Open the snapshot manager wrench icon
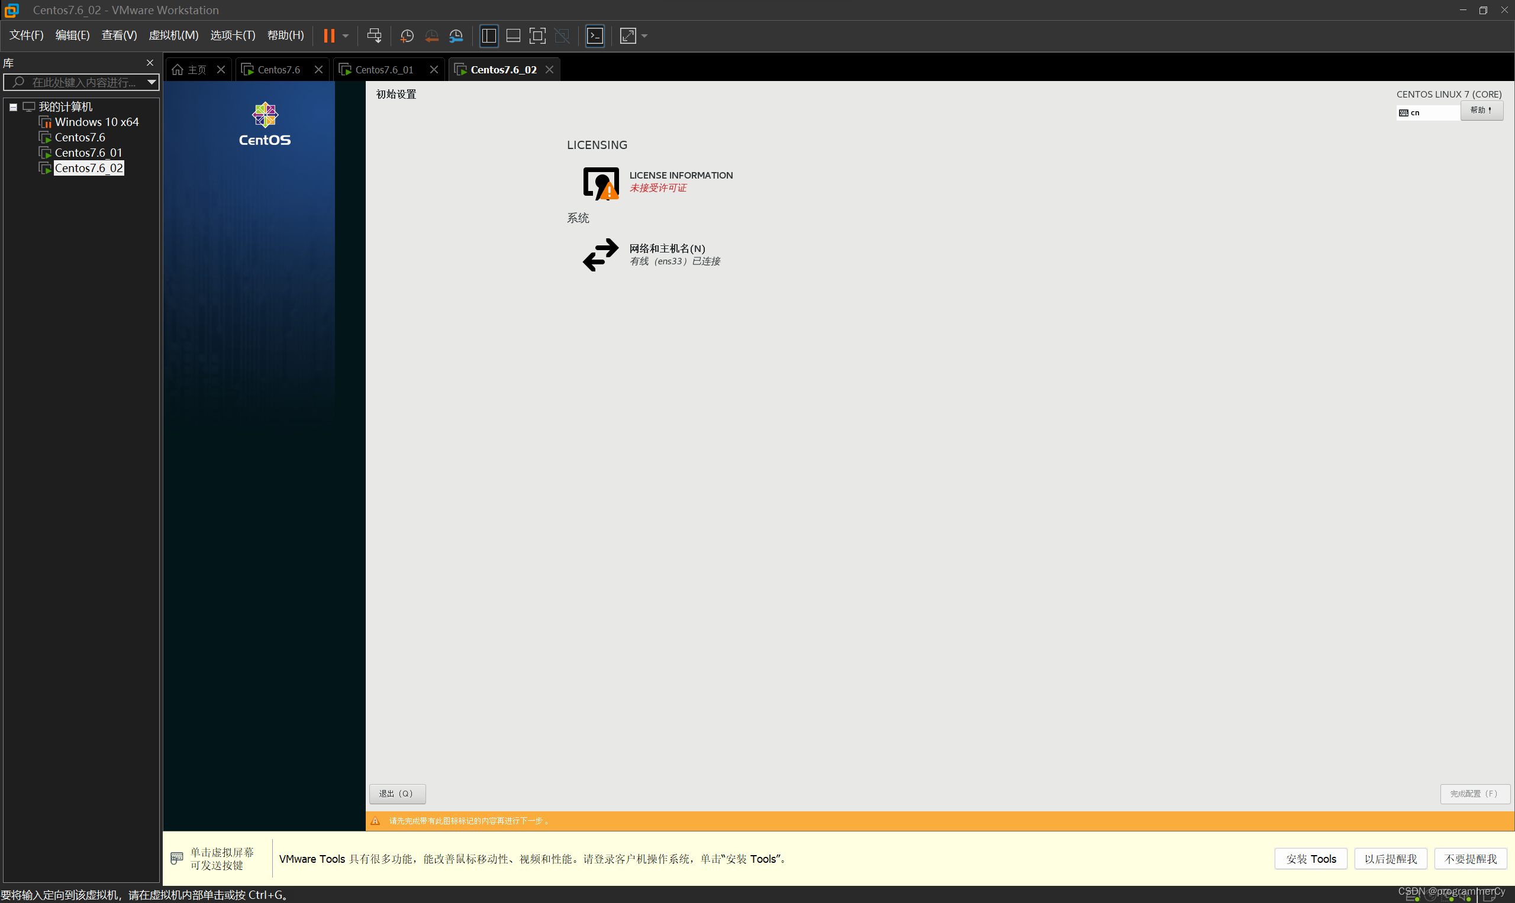Image resolution: width=1515 pixels, height=903 pixels. 456,36
